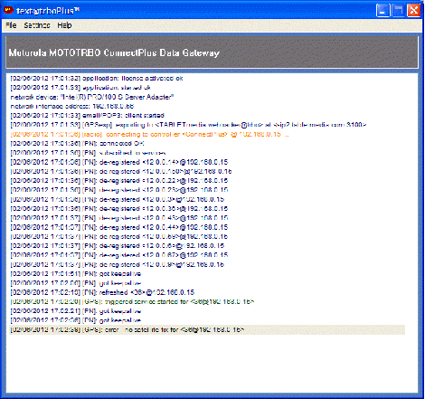Close the window with red X

tap(414, 10)
